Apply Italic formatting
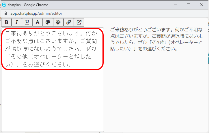Screen dimensions: 209x133 tap(17, 22)
